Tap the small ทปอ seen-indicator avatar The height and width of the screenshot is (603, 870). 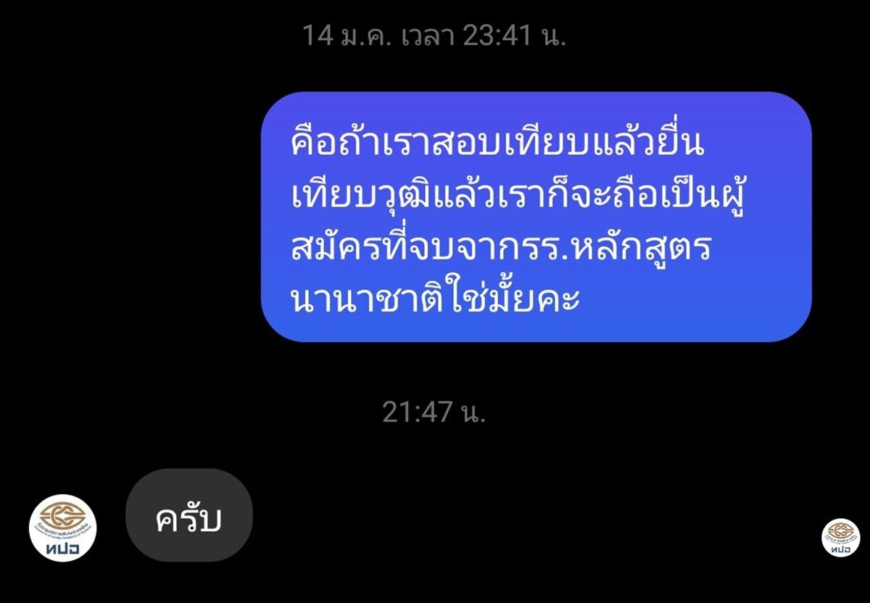tap(840, 538)
